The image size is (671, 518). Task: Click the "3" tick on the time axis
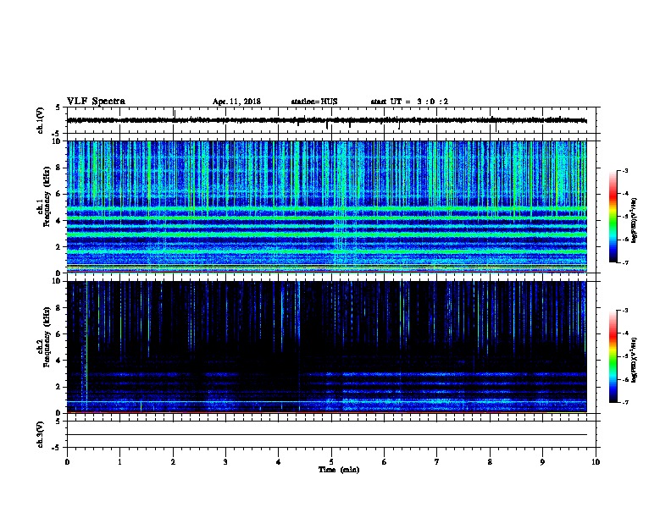[x=225, y=462]
